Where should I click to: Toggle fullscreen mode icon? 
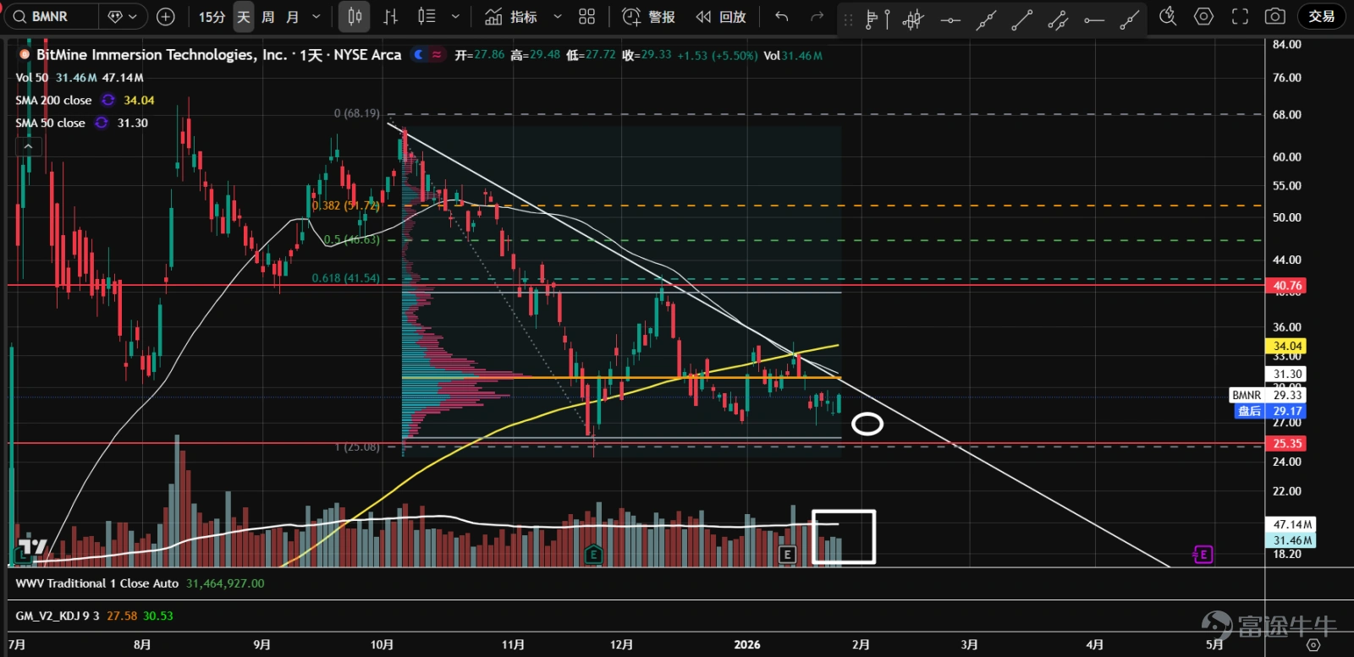click(1240, 16)
